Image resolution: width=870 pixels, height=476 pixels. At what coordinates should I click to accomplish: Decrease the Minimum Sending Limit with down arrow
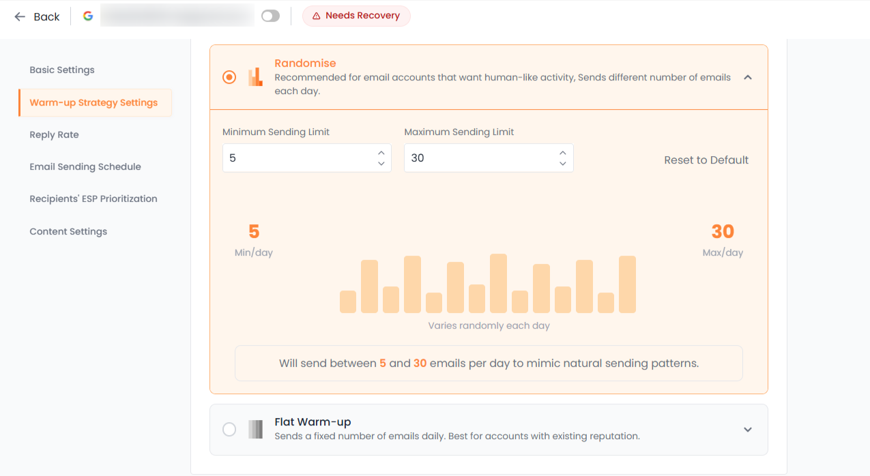tap(381, 164)
